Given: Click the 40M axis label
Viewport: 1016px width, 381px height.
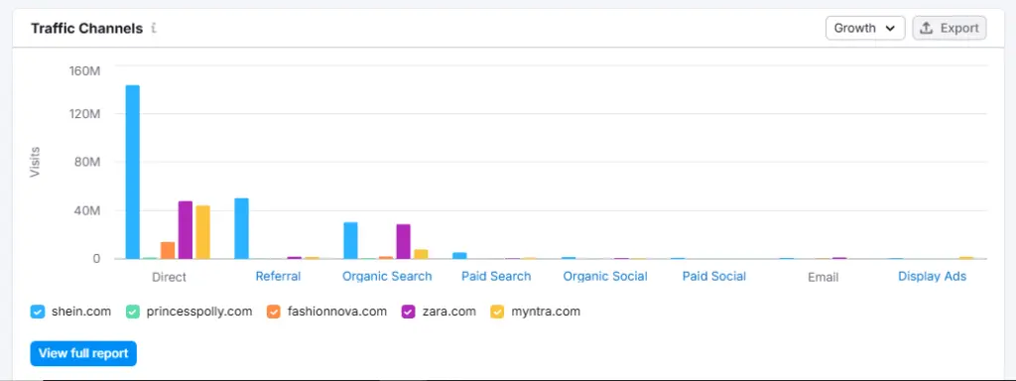Looking at the screenshot, I should click(87, 210).
